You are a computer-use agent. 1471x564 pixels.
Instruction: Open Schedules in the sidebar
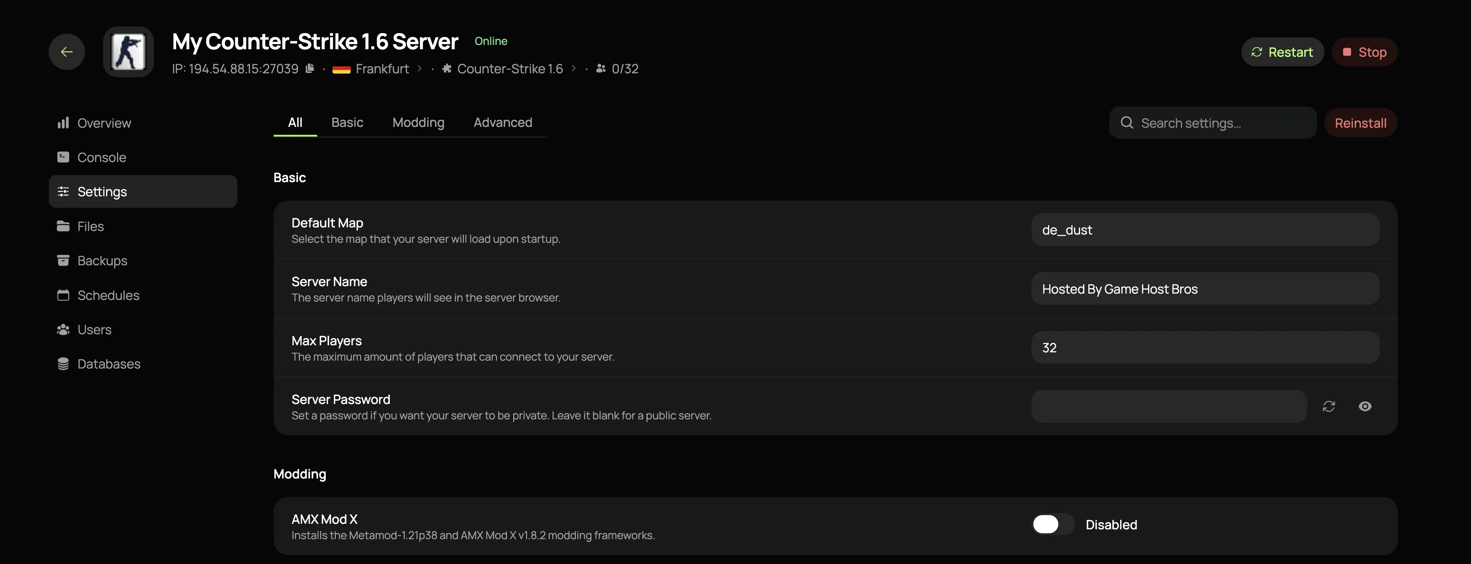(x=143, y=295)
